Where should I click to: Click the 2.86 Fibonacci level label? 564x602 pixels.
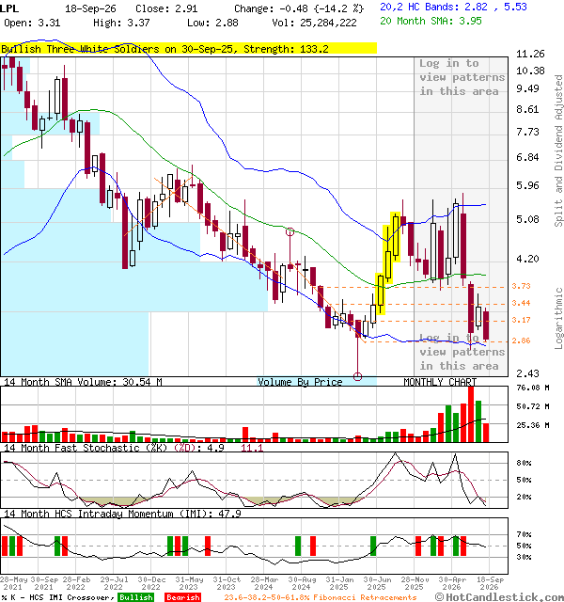(521, 341)
